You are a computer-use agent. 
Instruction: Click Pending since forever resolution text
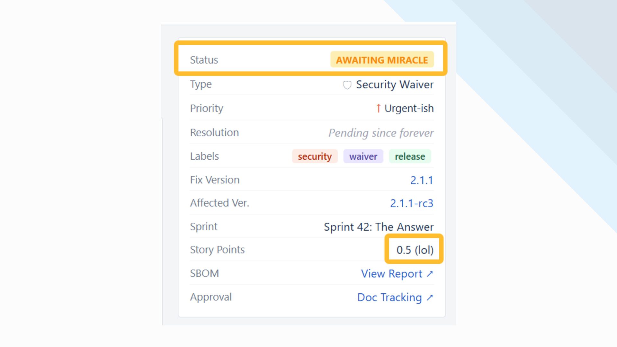click(x=381, y=133)
